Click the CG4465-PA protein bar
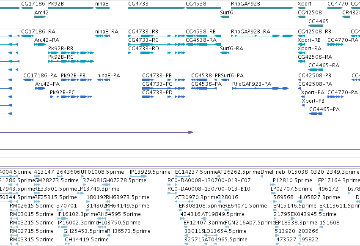This screenshot has width=360, height=246. [x=316, y=114]
